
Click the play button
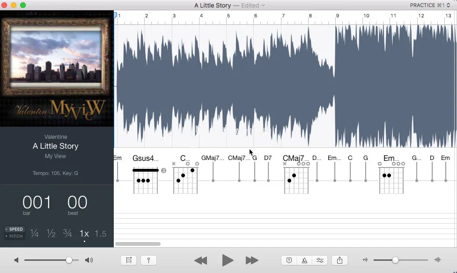click(228, 260)
